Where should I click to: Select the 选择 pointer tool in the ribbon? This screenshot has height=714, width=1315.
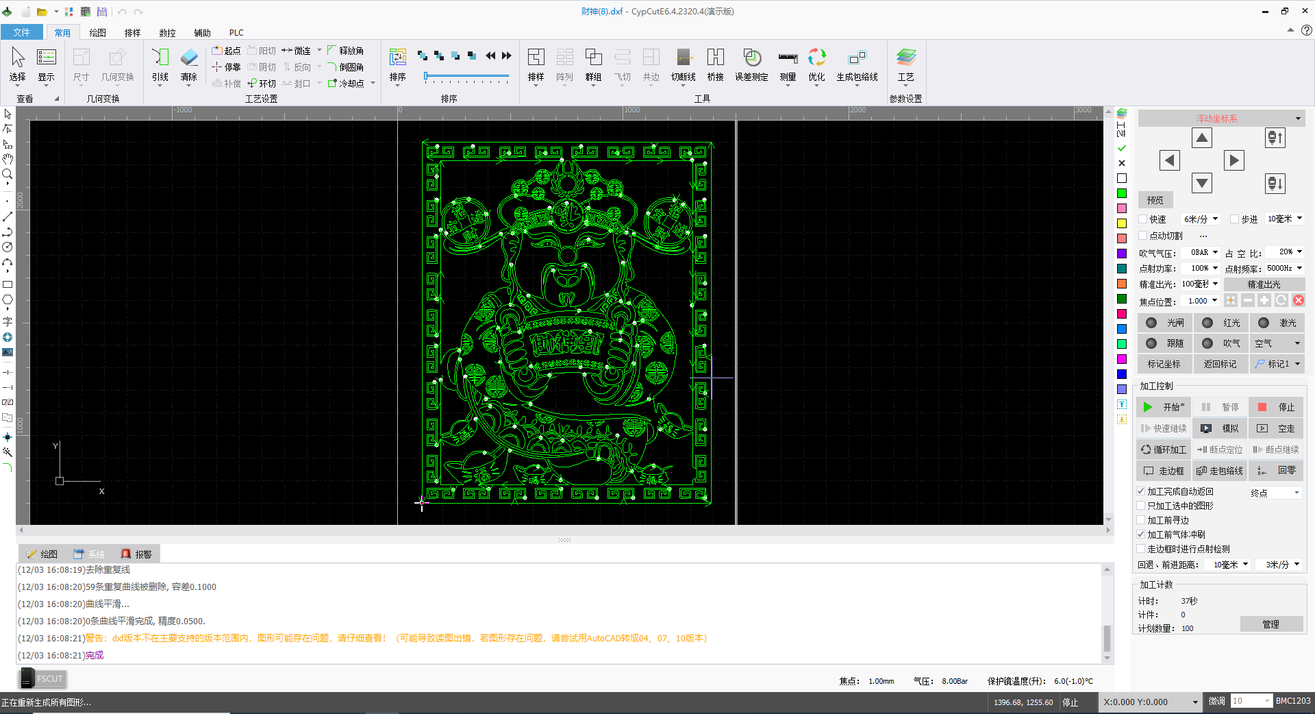[x=18, y=64]
